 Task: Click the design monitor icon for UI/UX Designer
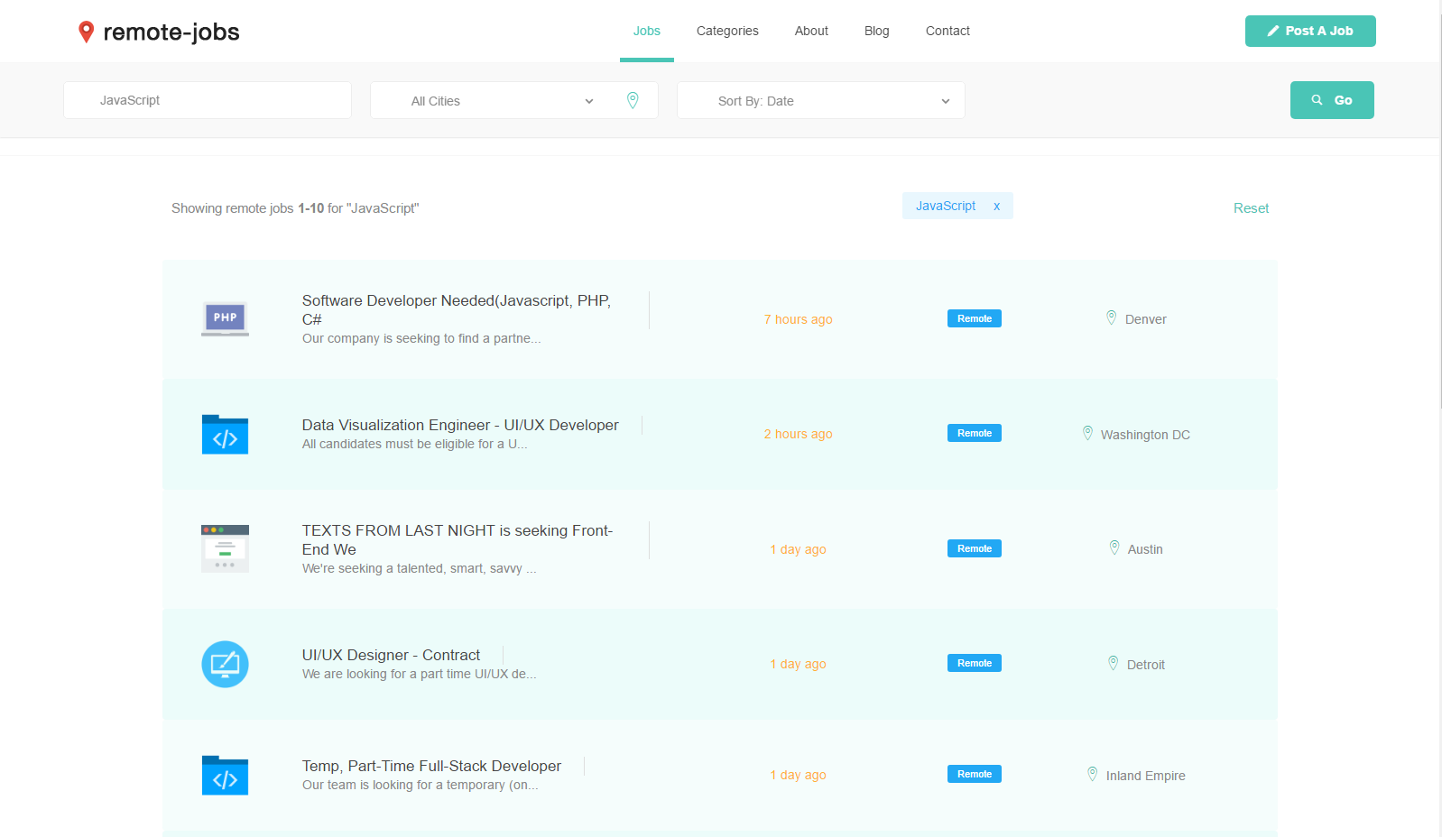click(225, 664)
